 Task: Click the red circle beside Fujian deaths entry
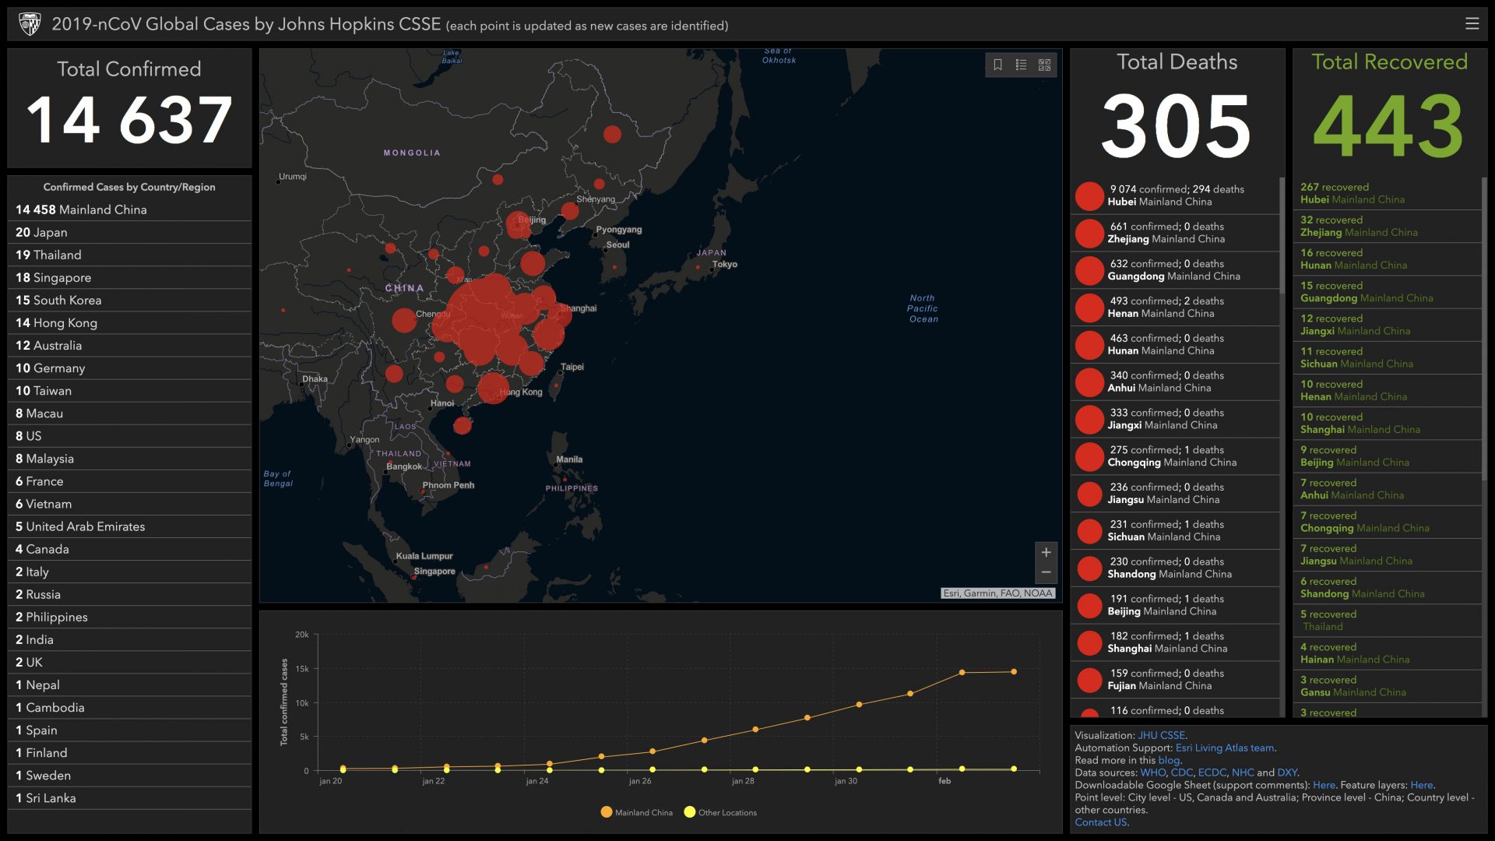pos(1089,680)
